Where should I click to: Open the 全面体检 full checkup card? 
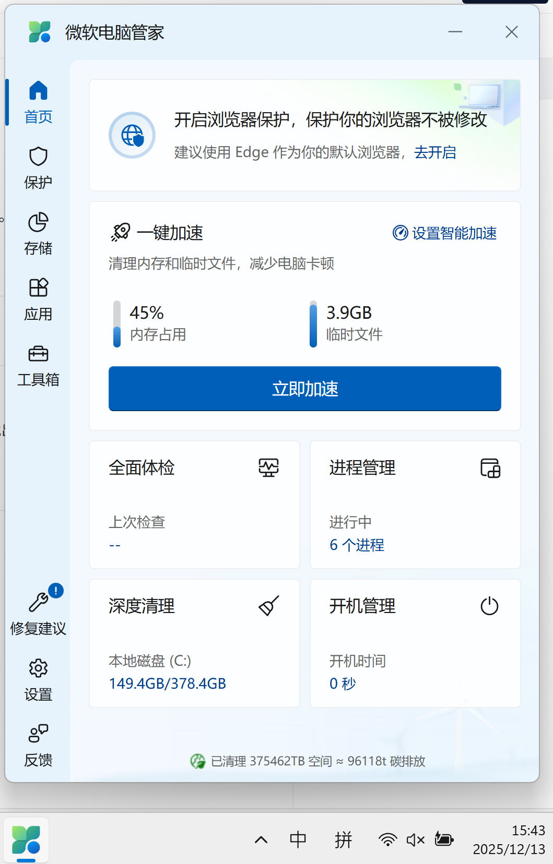coord(194,505)
